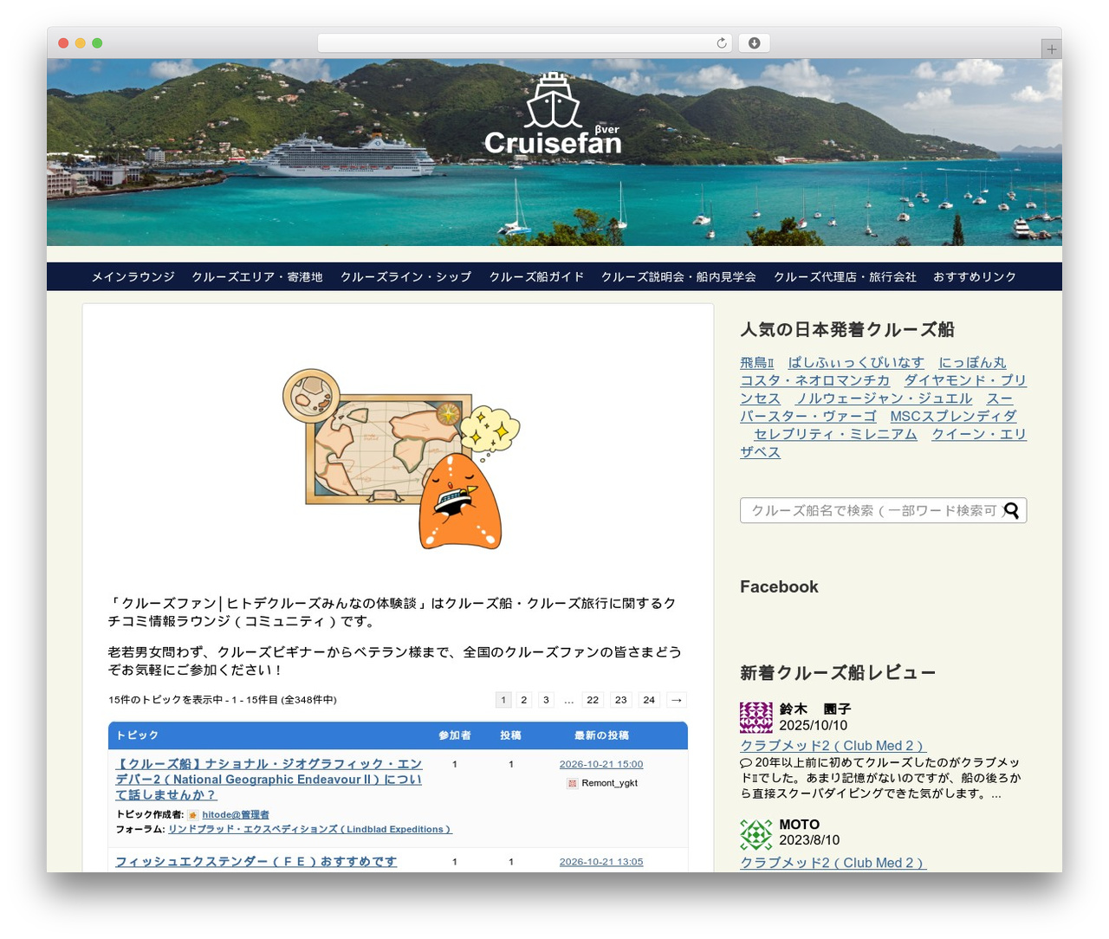Click MOTO's green avatar icon

(x=756, y=834)
